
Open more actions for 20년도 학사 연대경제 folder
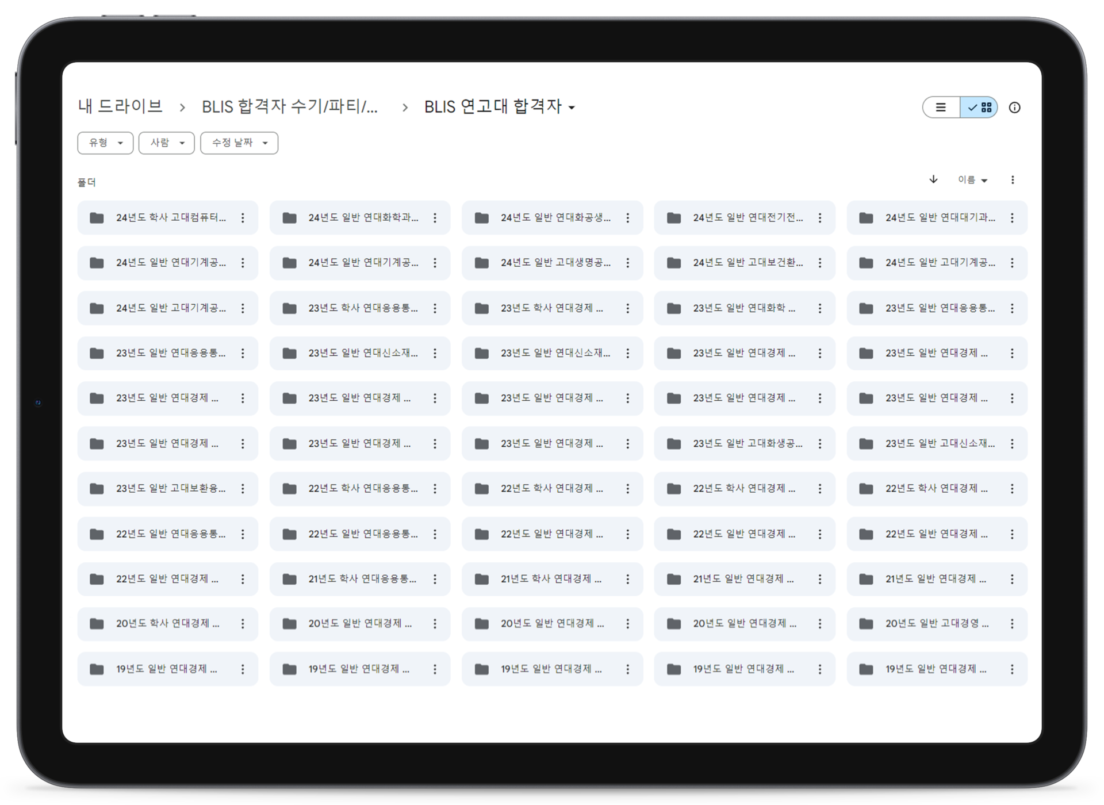click(243, 624)
